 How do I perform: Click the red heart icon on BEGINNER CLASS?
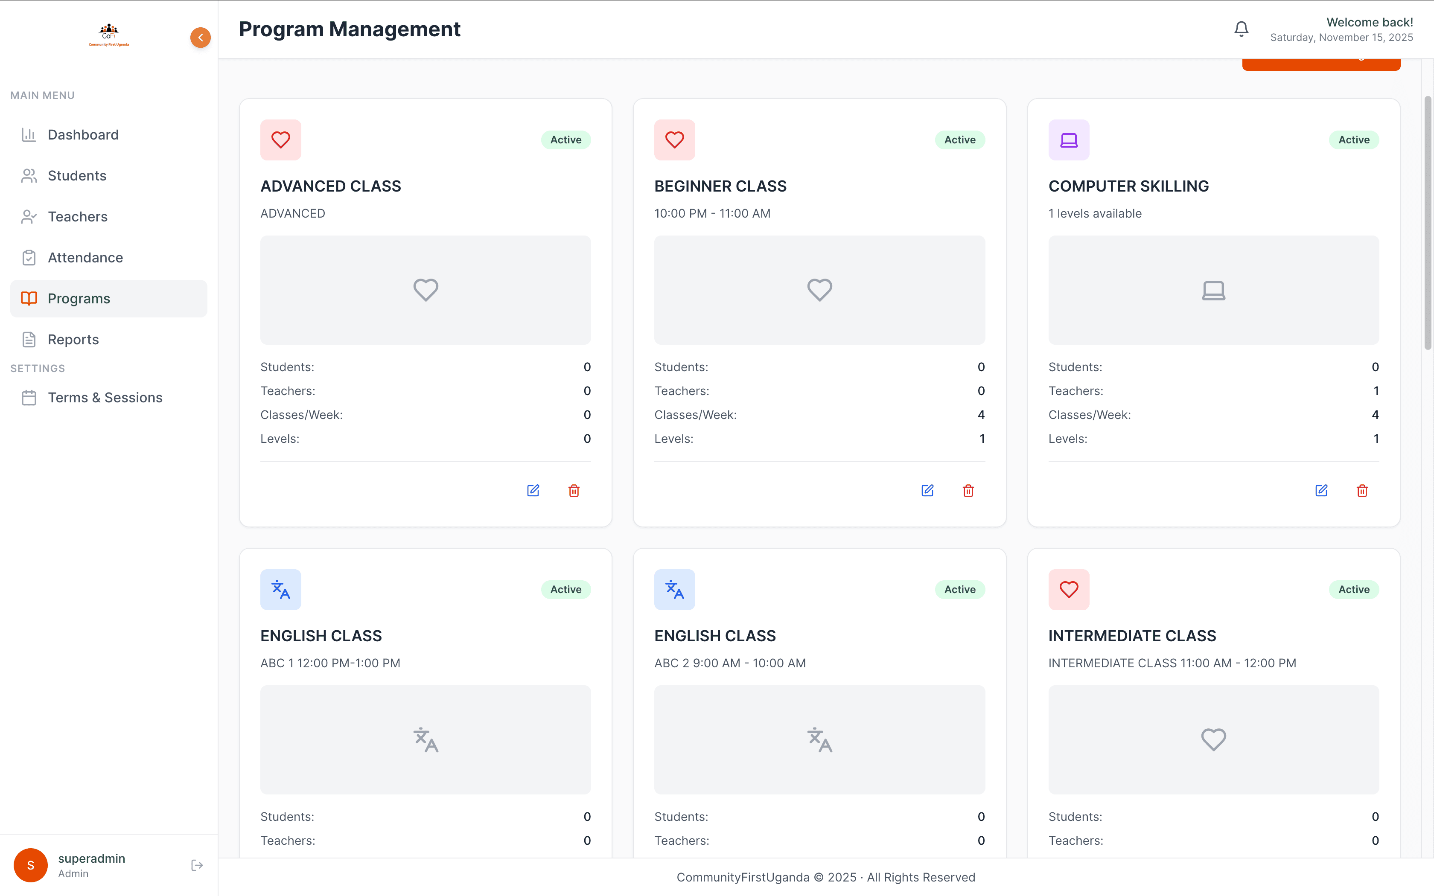pyautogui.click(x=674, y=140)
